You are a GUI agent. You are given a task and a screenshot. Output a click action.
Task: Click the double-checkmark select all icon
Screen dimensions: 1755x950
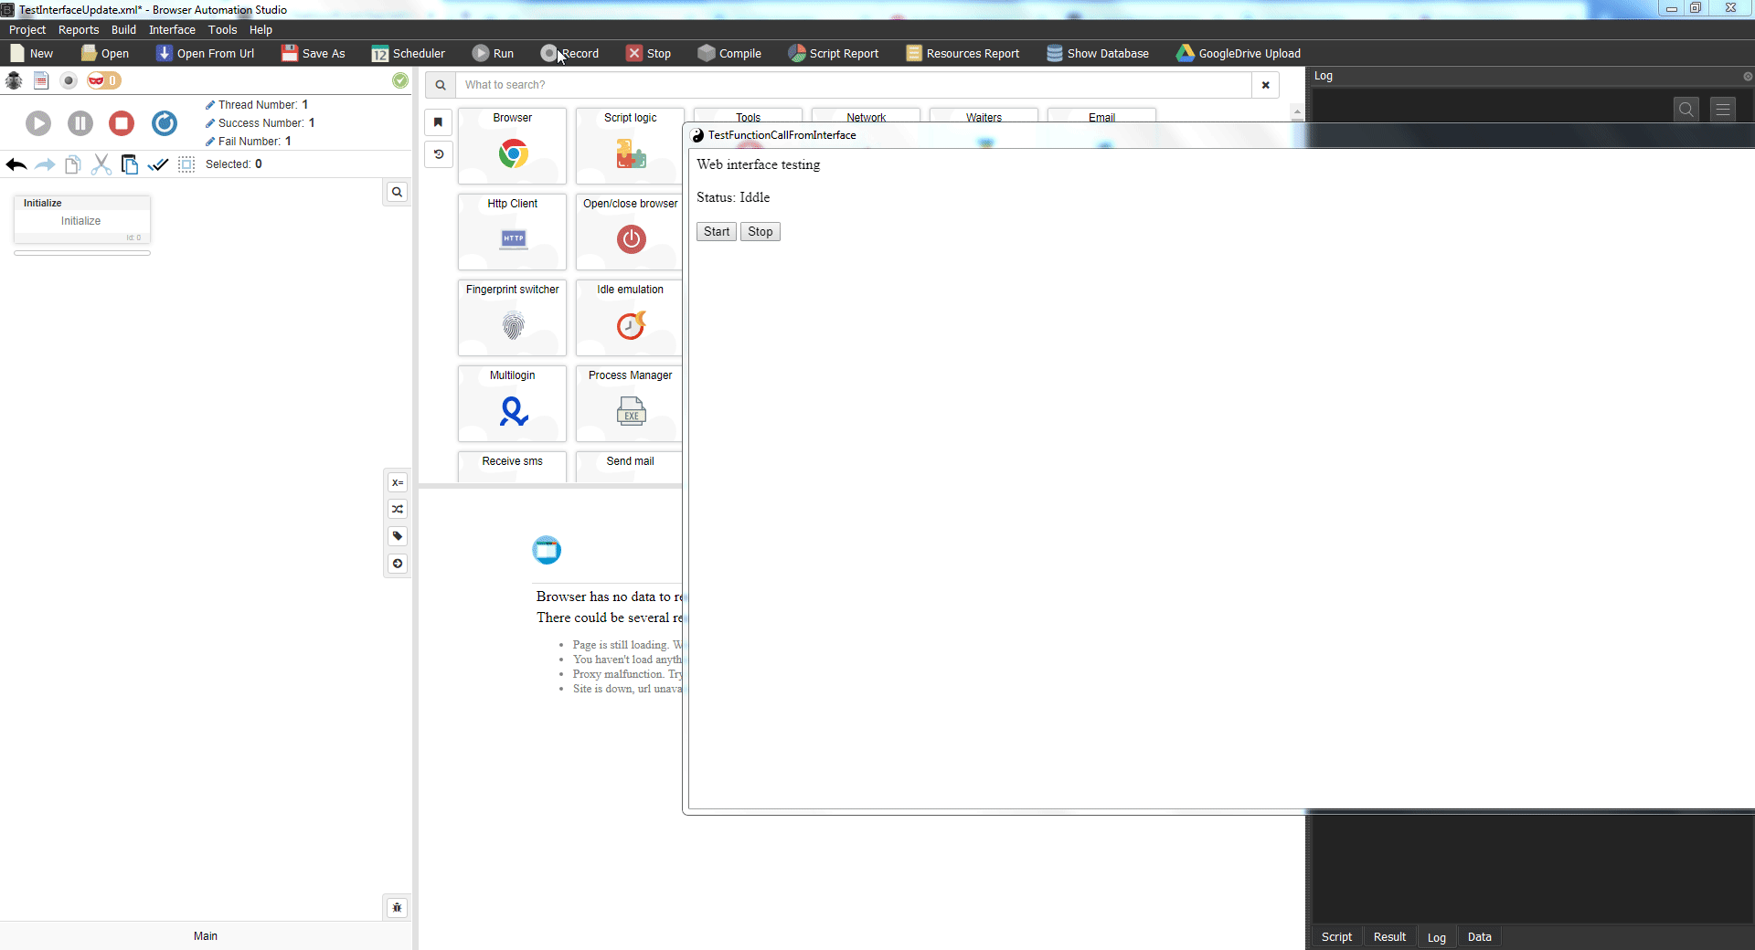pos(158,164)
